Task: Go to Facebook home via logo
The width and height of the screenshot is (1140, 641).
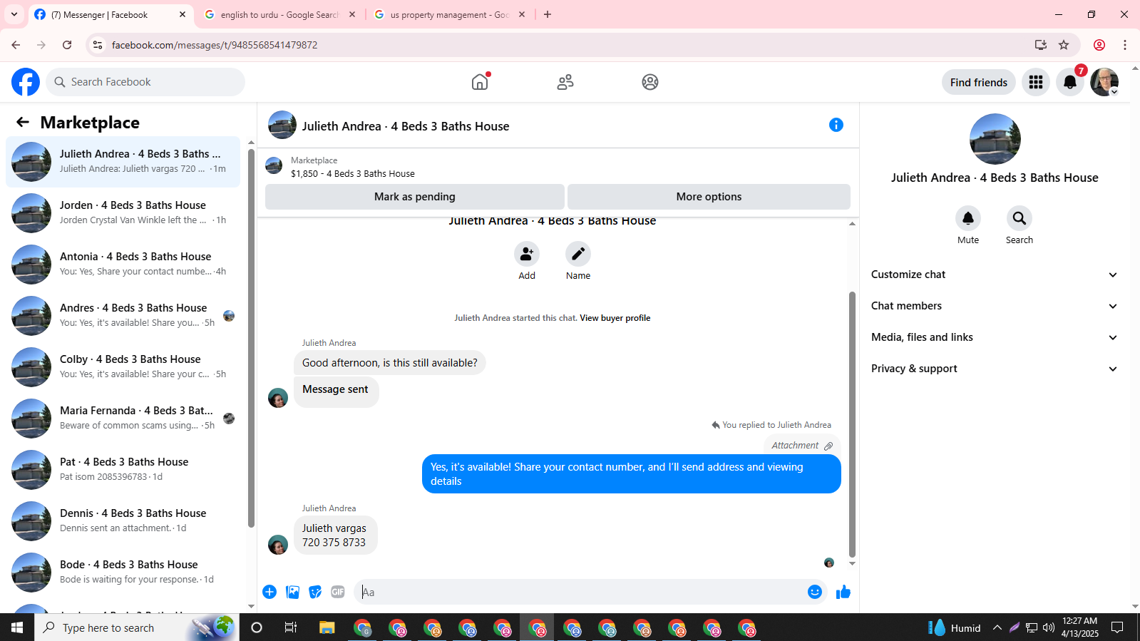Action: [26, 82]
